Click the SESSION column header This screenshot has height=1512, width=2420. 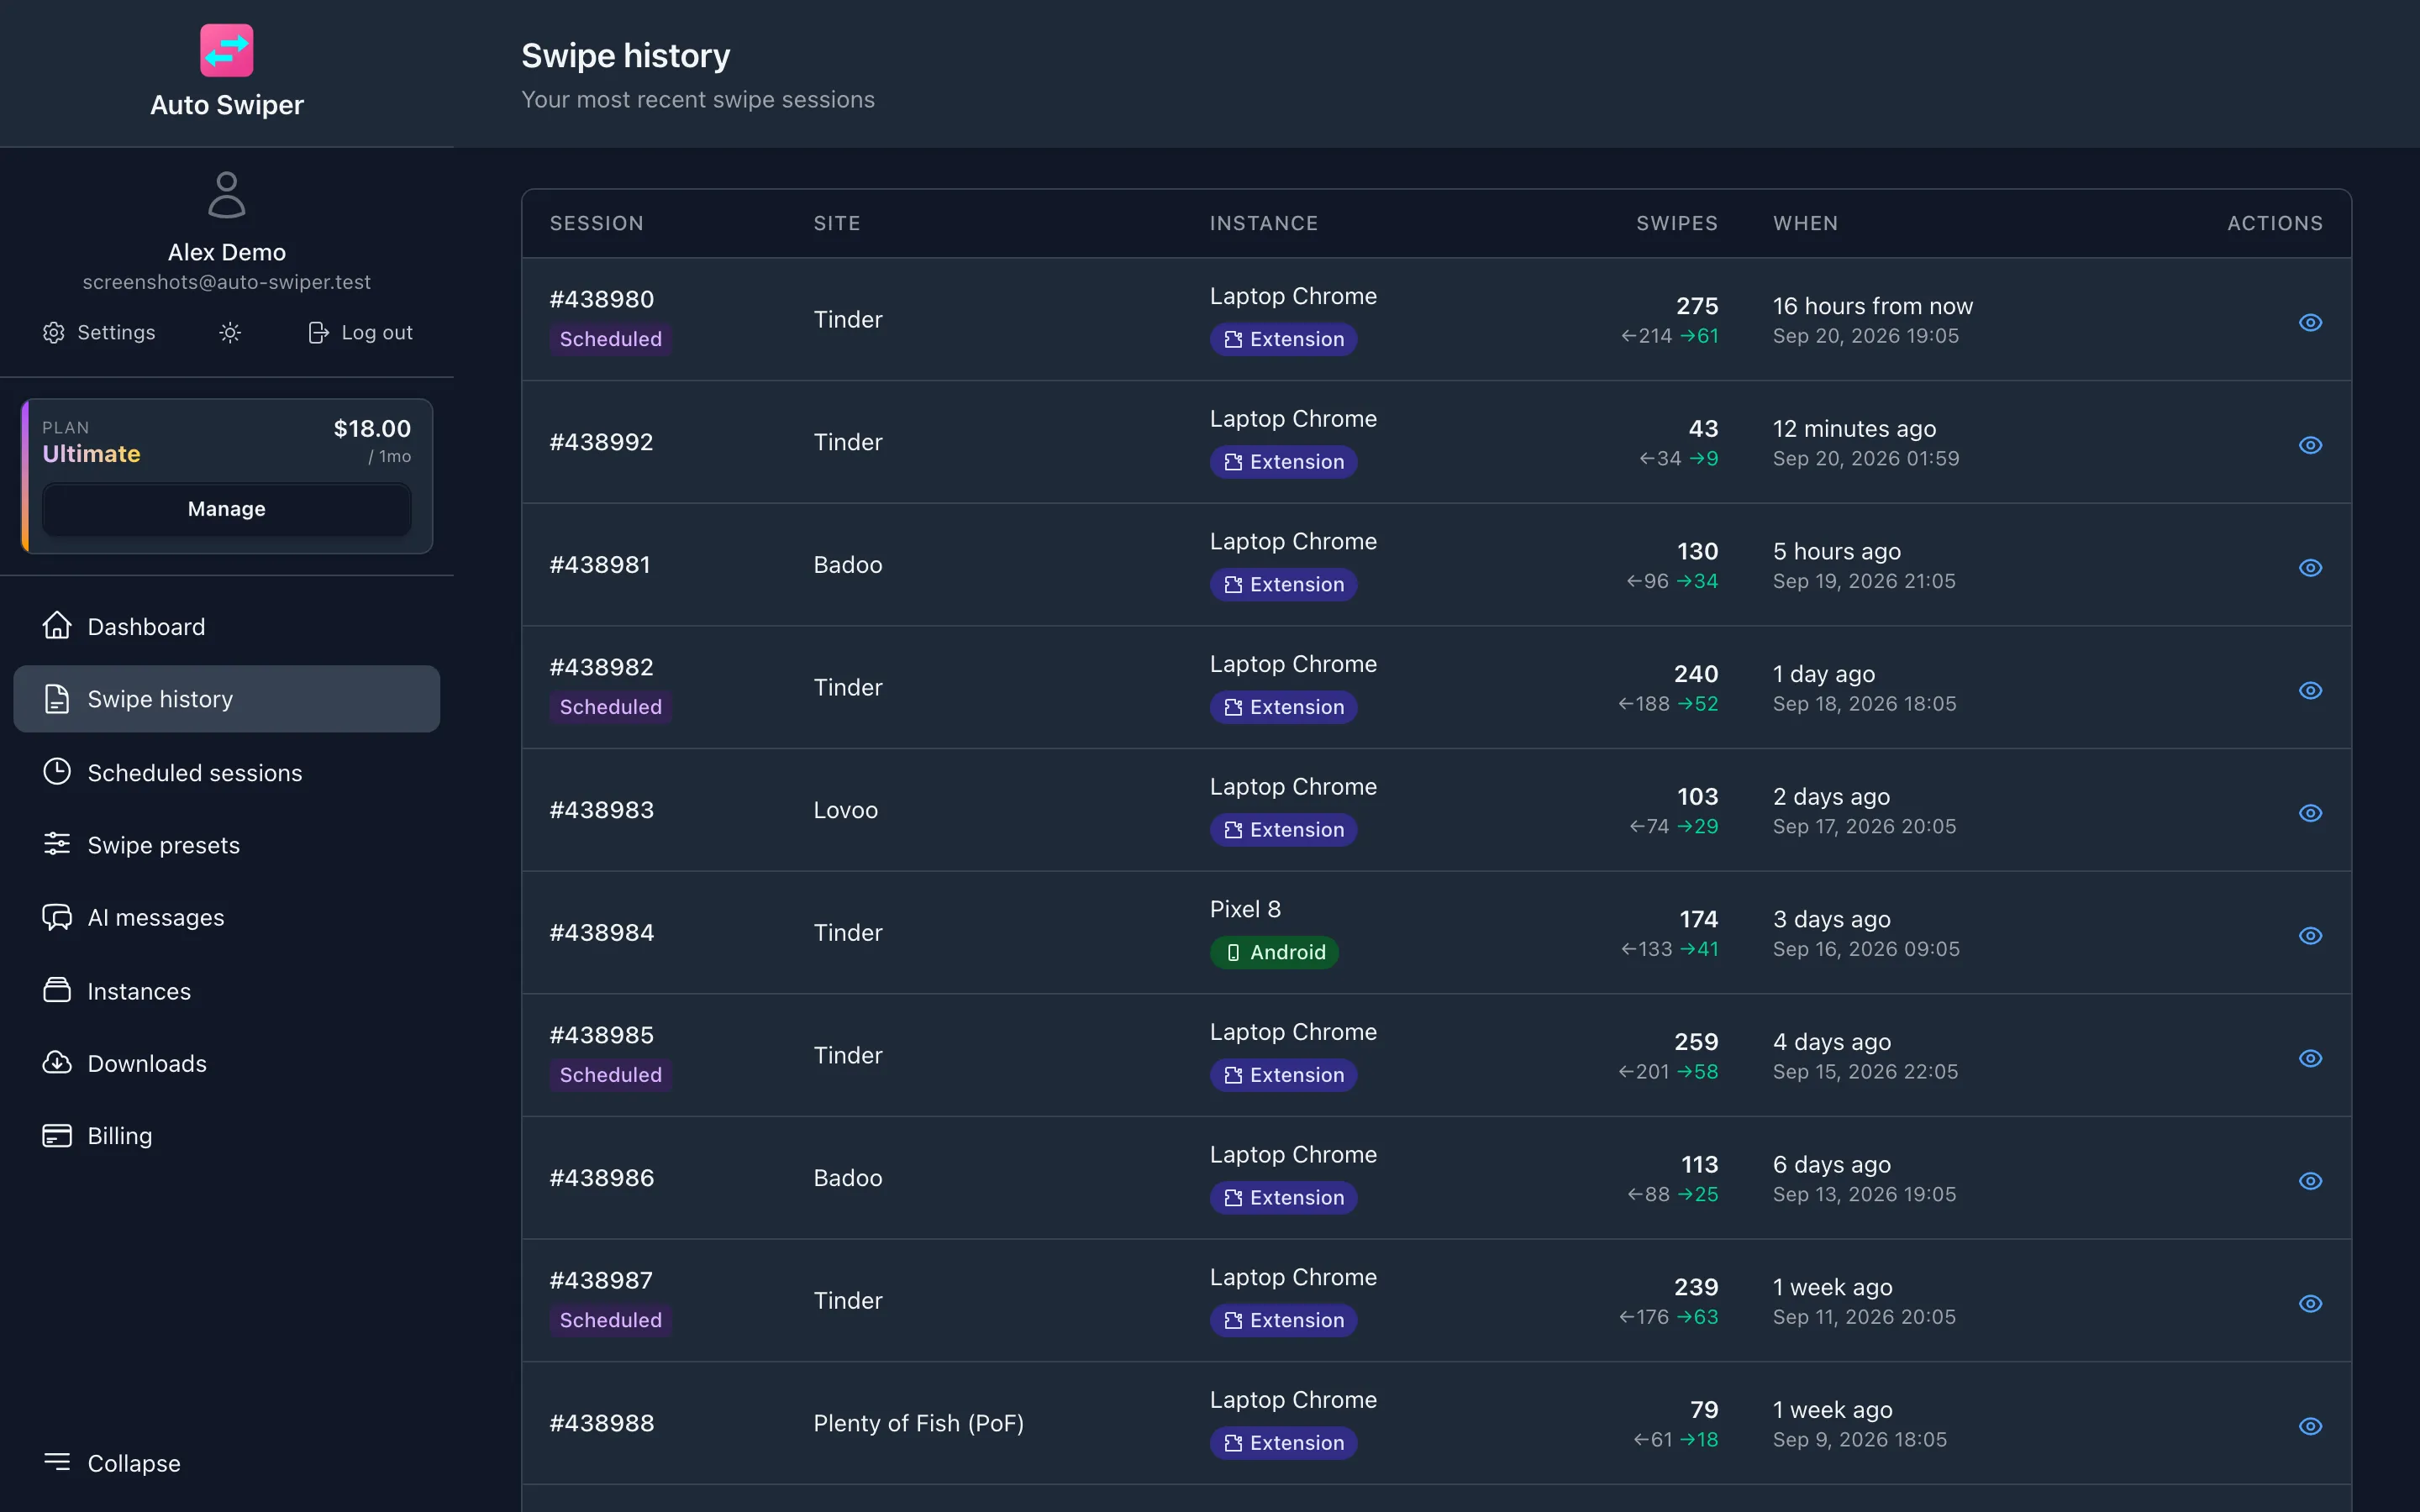[x=596, y=223]
